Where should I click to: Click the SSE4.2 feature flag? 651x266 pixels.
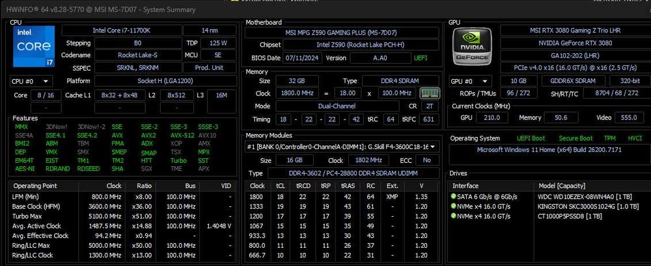[87, 136]
